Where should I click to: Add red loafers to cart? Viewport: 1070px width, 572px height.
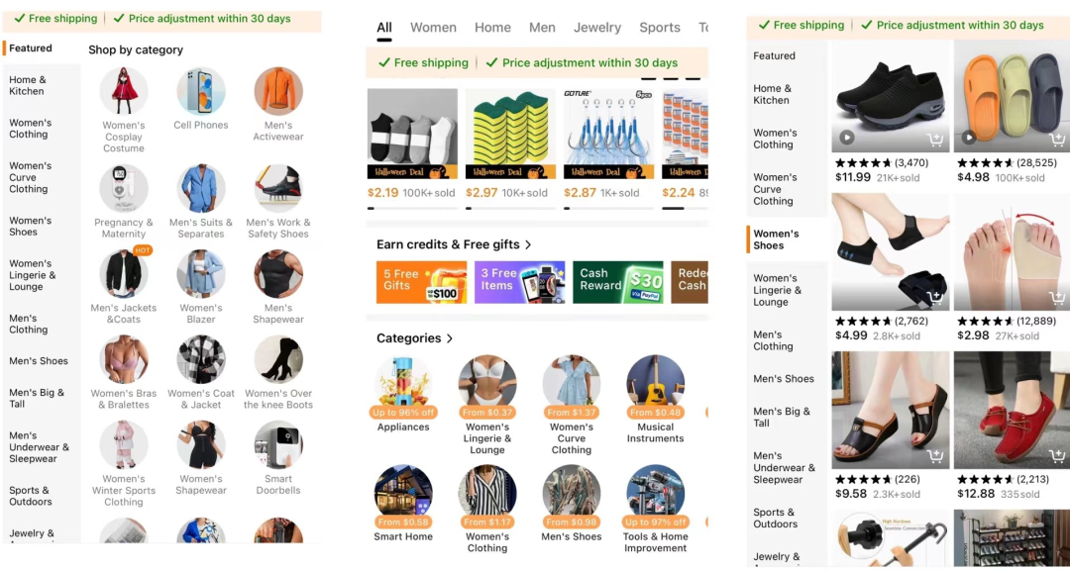coord(1057,456)
